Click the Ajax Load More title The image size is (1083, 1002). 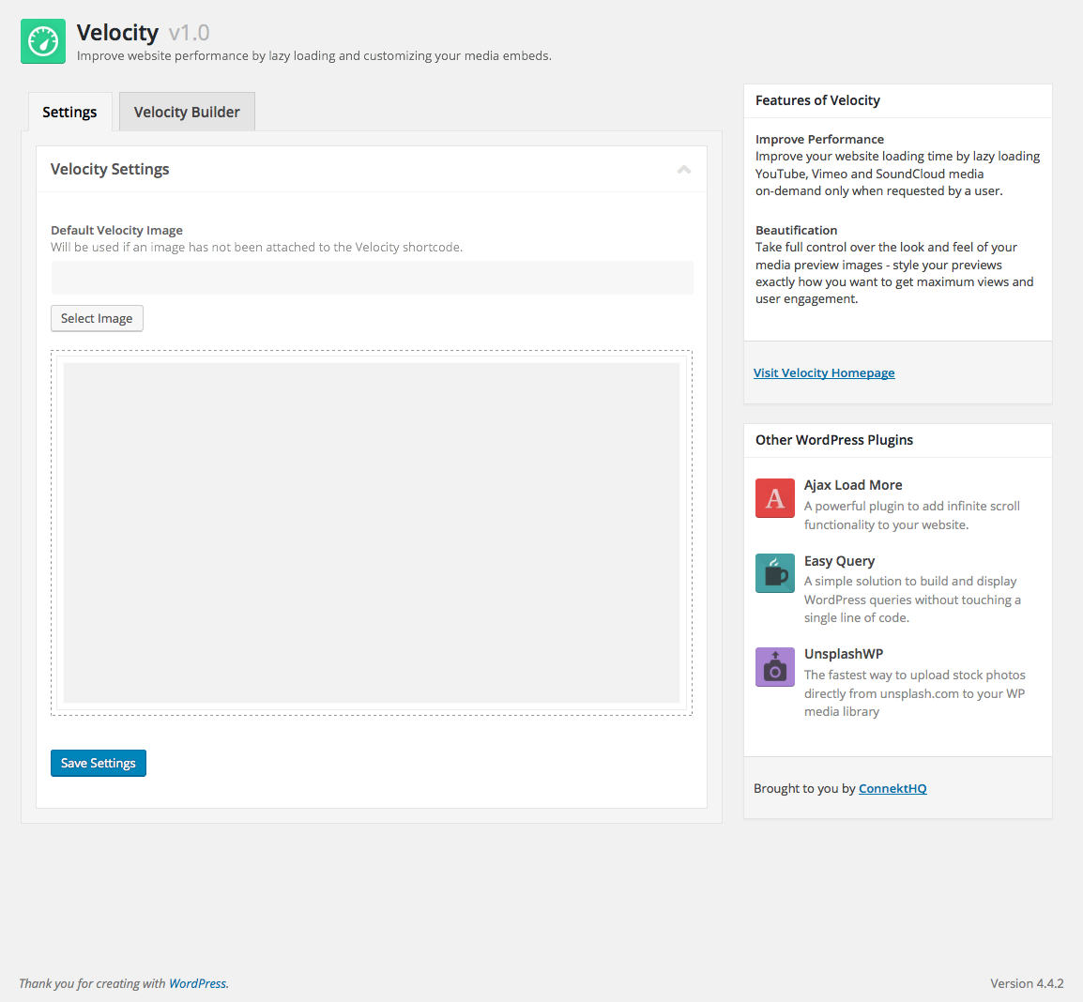(x=853, y=485)
